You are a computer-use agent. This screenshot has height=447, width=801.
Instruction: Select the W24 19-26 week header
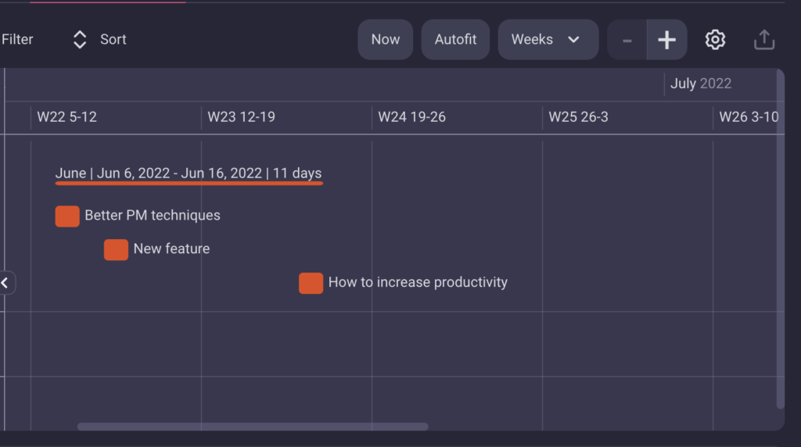click(x=411, y=117)
